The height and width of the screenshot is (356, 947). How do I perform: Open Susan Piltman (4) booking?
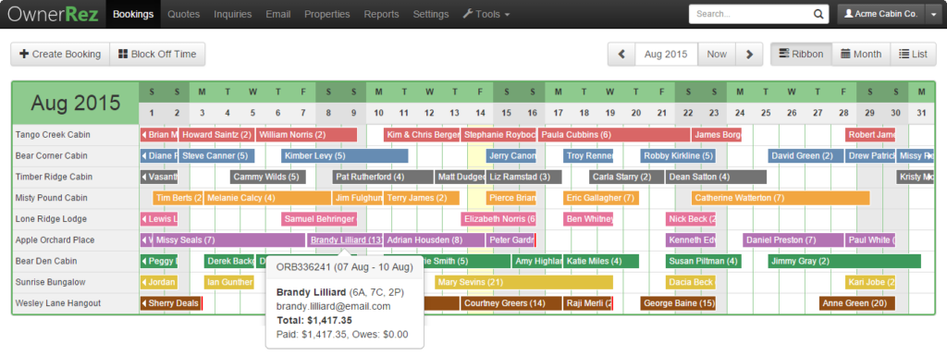pos(704,262)
